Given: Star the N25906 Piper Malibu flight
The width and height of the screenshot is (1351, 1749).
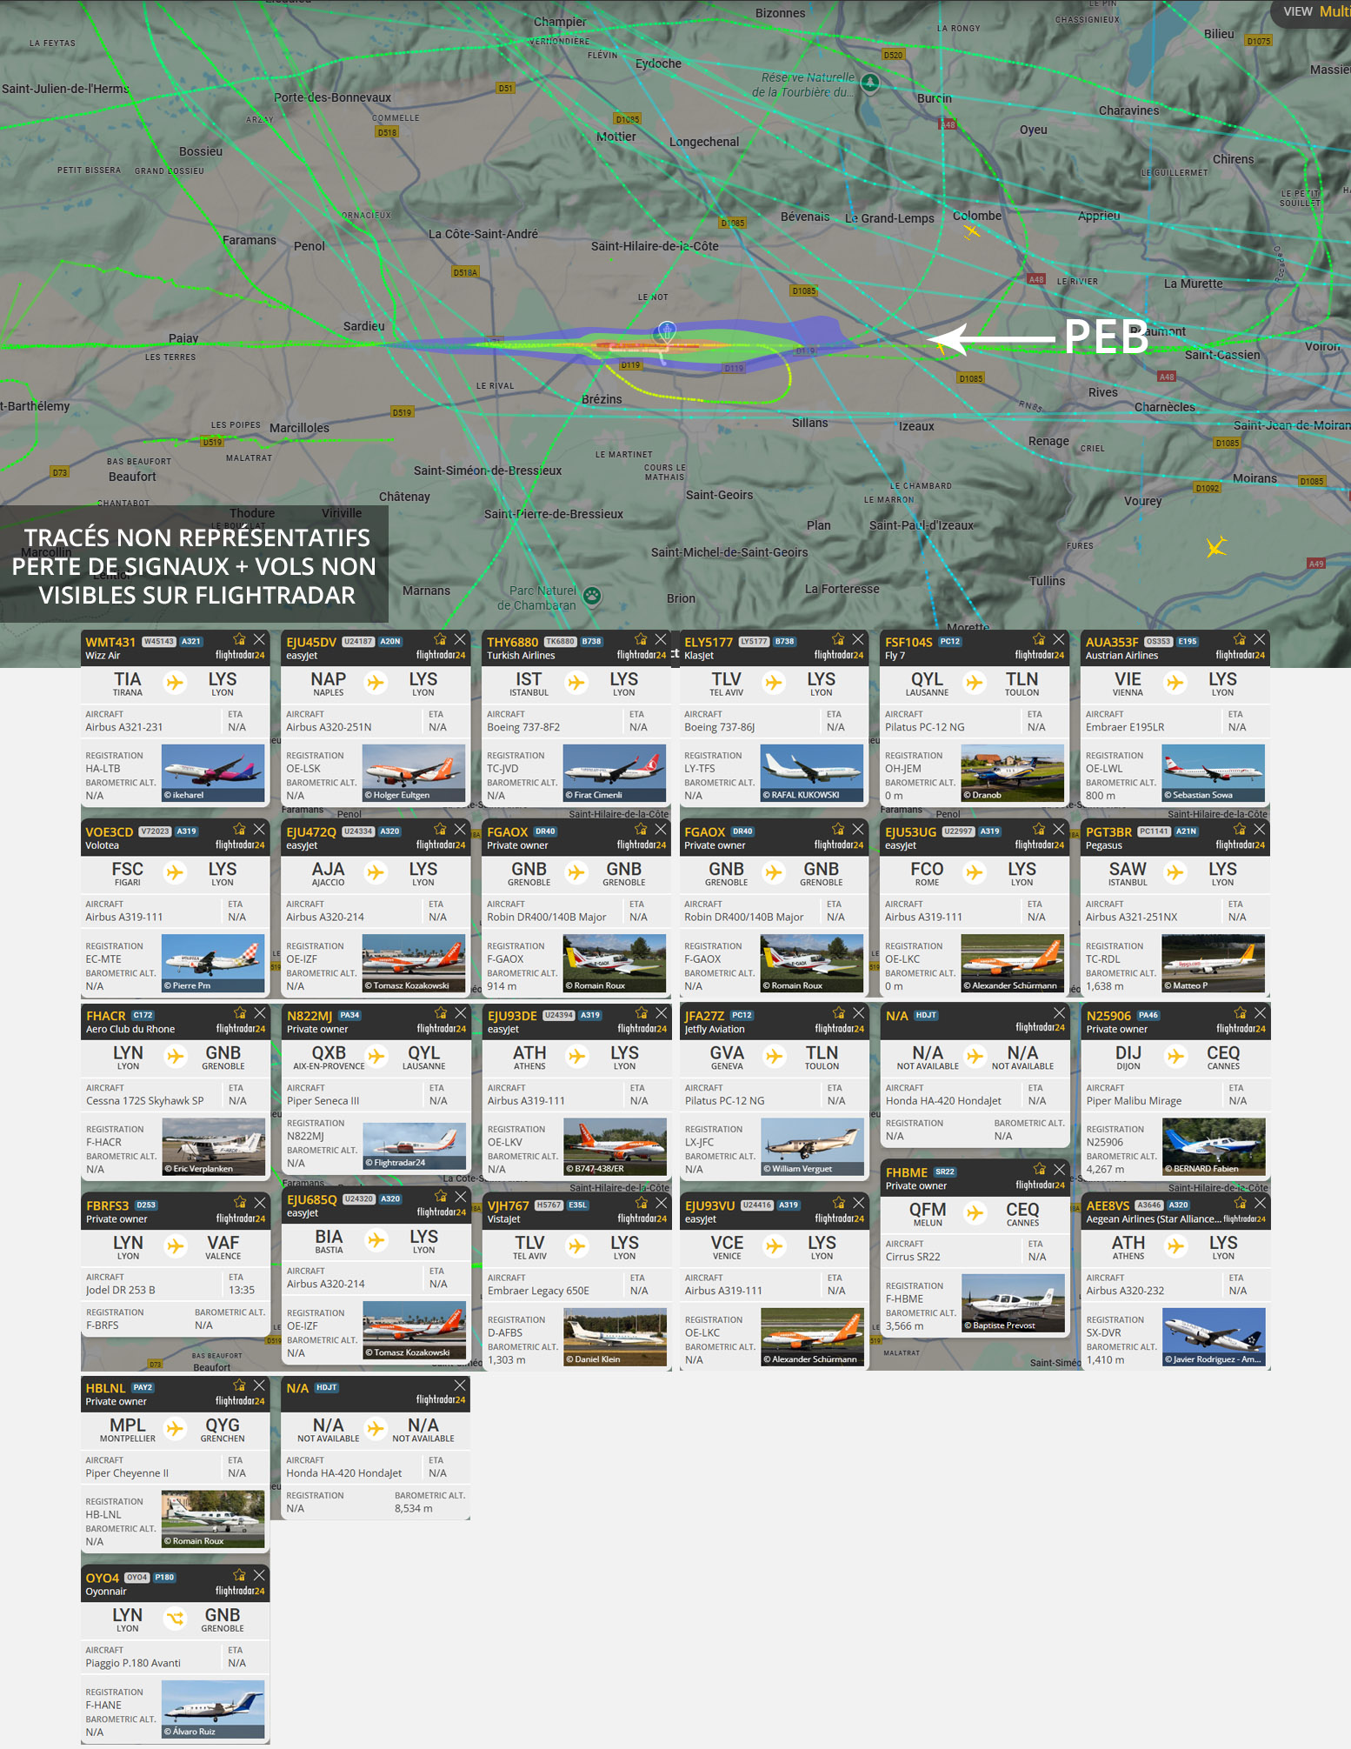Looking at the screenshot, I should [x=1241, y=1013].
